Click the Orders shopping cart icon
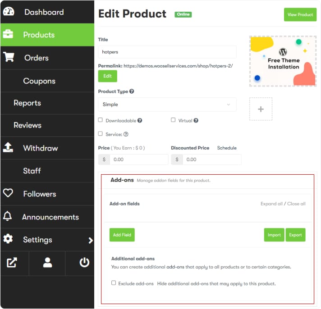The height and width of the screenshot is (309, 321). [9, 58]
